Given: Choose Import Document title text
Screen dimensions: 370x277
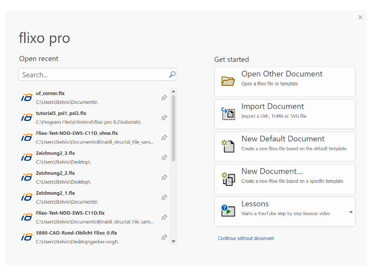Looking at the screenshot, I should coord(272,107).
